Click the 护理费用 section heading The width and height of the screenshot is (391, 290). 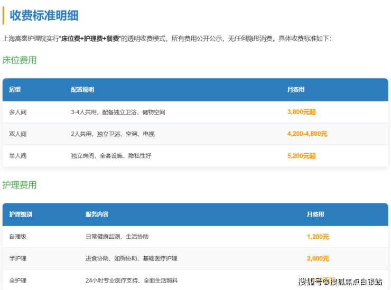20,185
